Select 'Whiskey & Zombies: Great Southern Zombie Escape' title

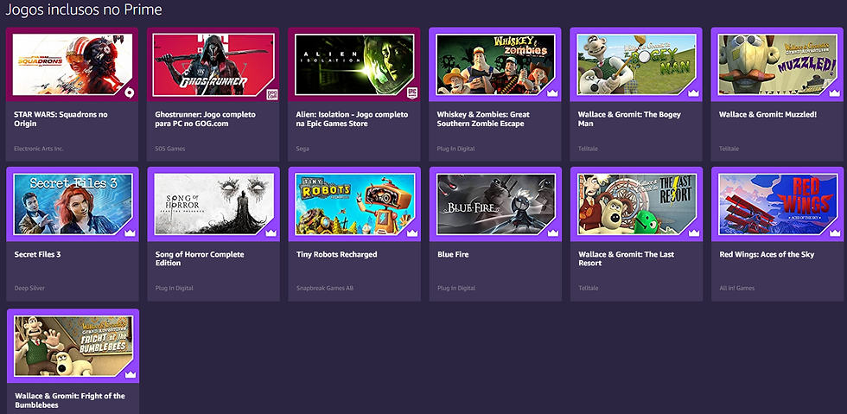pos(483,119)
